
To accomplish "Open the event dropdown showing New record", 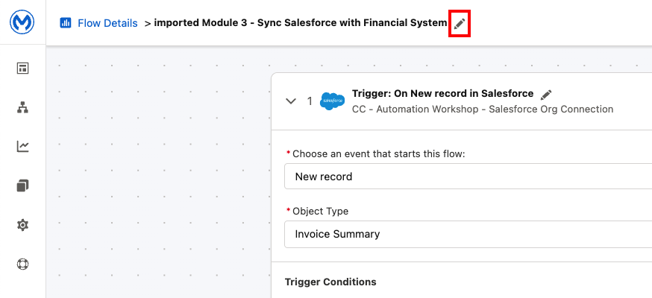I will [467, 177].
